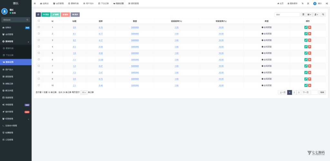This screenshot has width=330, height=161.
Task: Expand the 权限管理 sidebar menu
Action: [x=16, y=119]
